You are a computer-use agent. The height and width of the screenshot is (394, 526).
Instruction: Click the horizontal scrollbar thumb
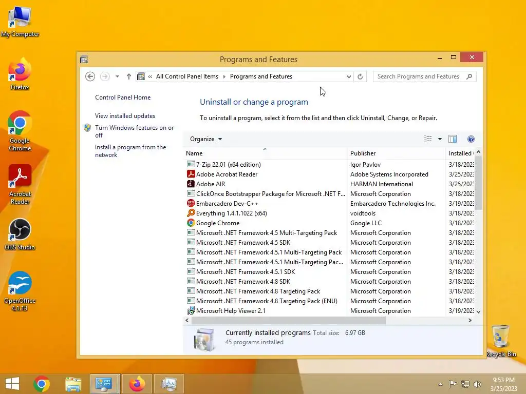(x=289, y=320)
